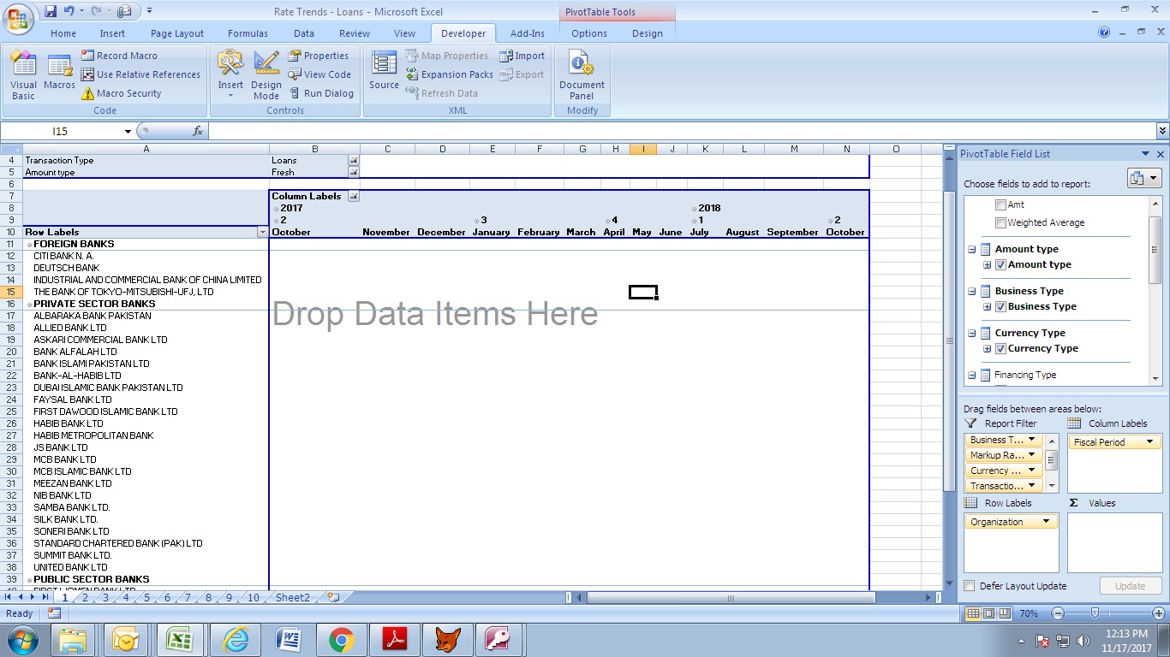Toggle Design Mode

tap(266, 74)
